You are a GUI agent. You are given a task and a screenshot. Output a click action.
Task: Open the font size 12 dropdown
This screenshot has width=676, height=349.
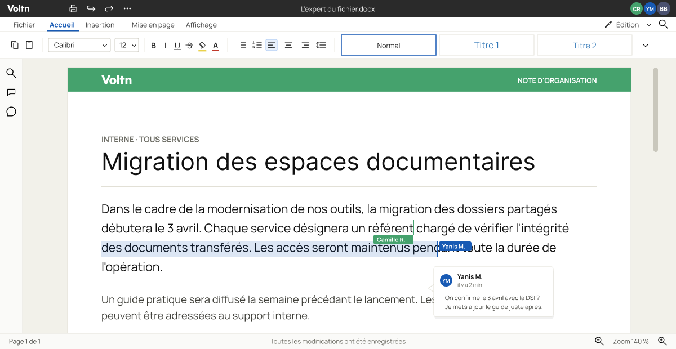(127, 46)
